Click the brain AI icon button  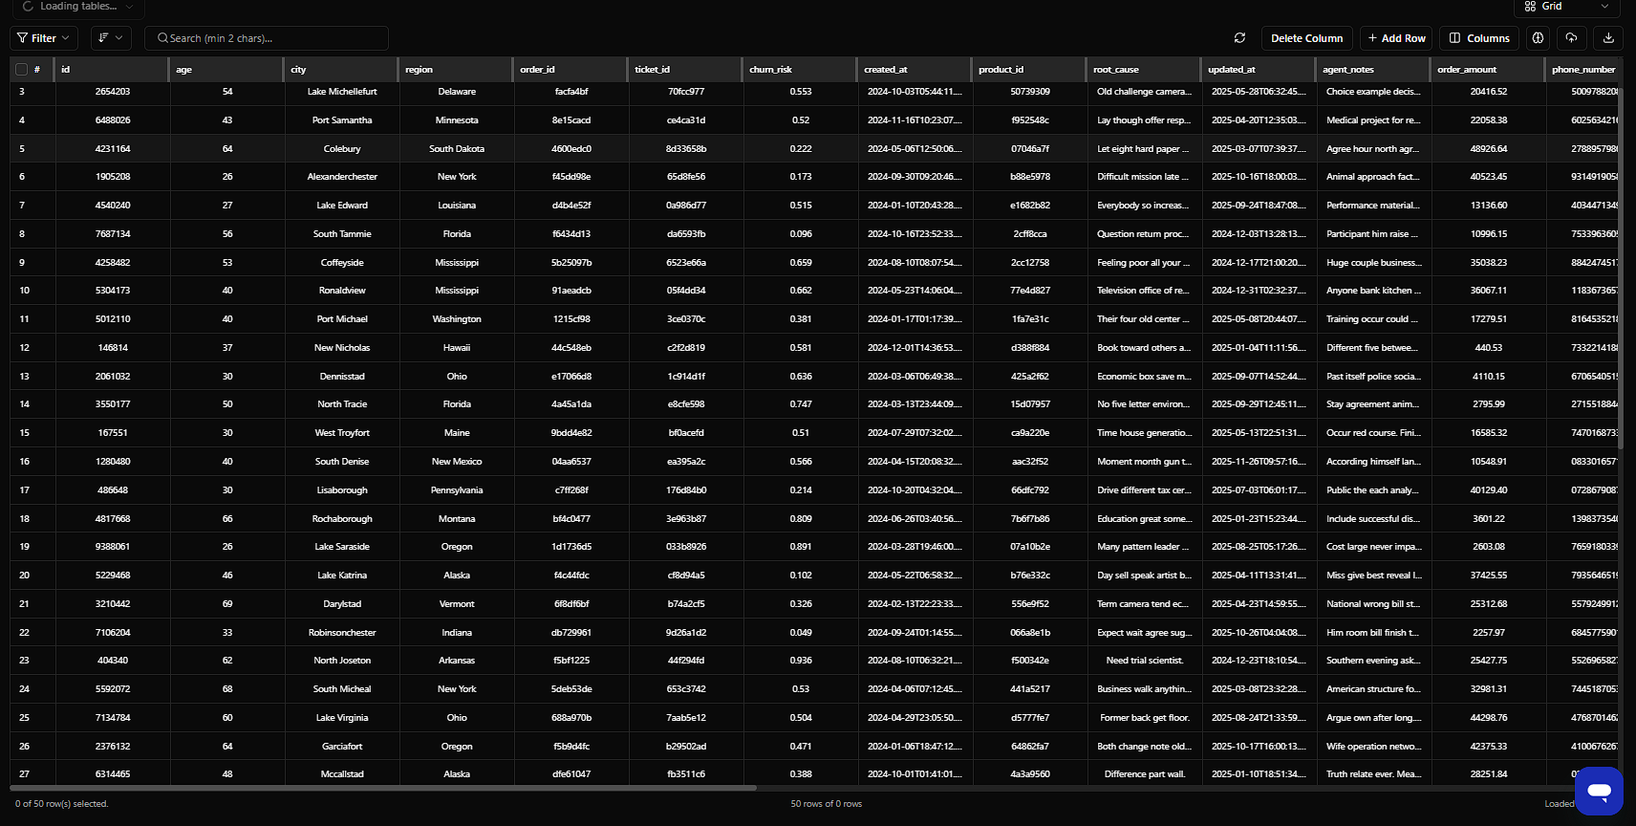(1538, 38)
